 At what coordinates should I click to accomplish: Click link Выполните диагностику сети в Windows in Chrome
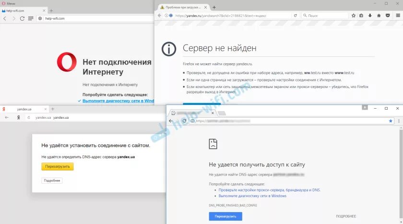click(x=252, y=196)
